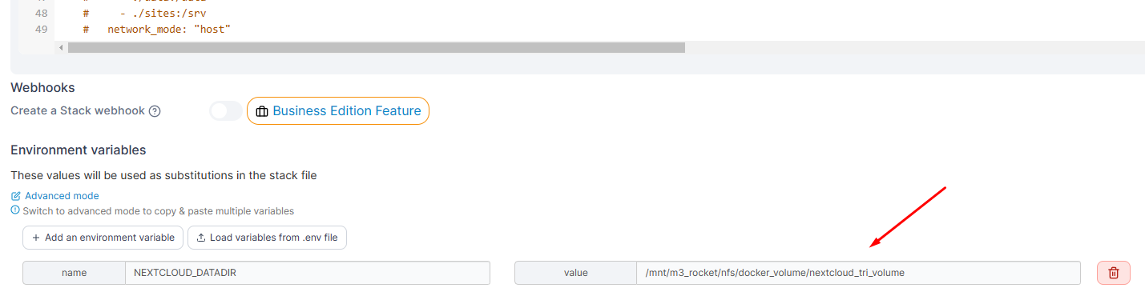
Task: Click the pencil edit icon beside Advanced mode
Action: [x=16, y=196]
